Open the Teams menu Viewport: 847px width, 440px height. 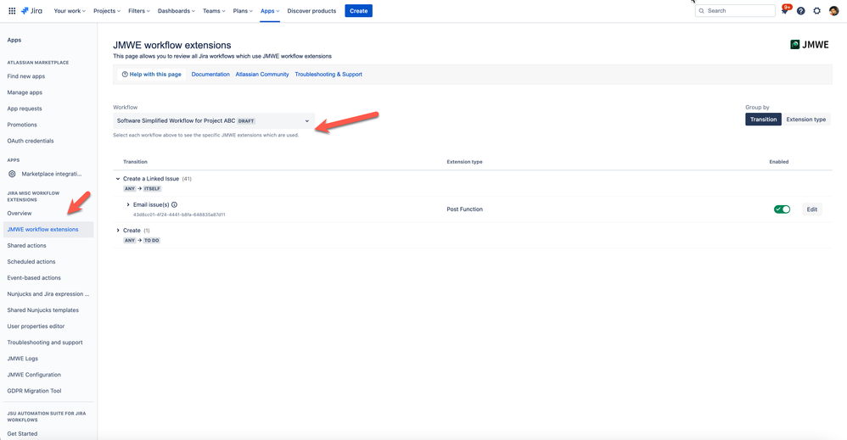(x=214, y=11)
